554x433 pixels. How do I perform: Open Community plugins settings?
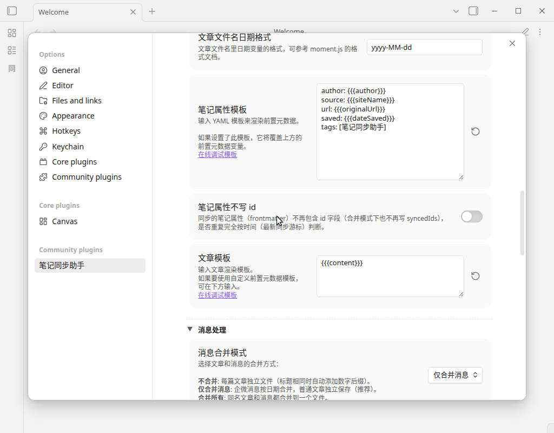point(90,177)
